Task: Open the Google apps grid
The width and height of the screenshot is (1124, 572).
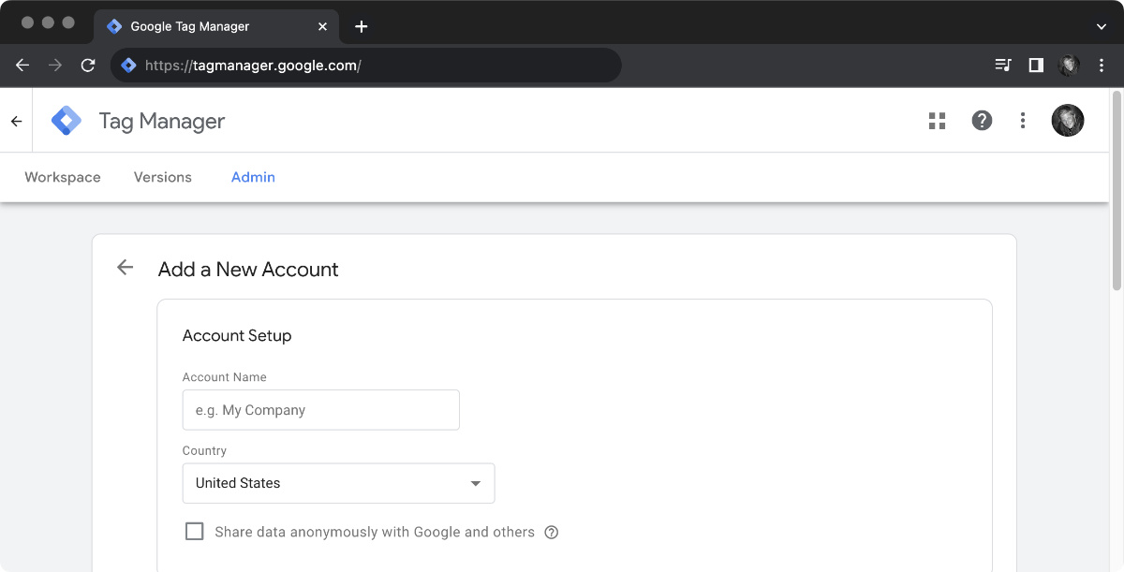Action: click(937, 121)
